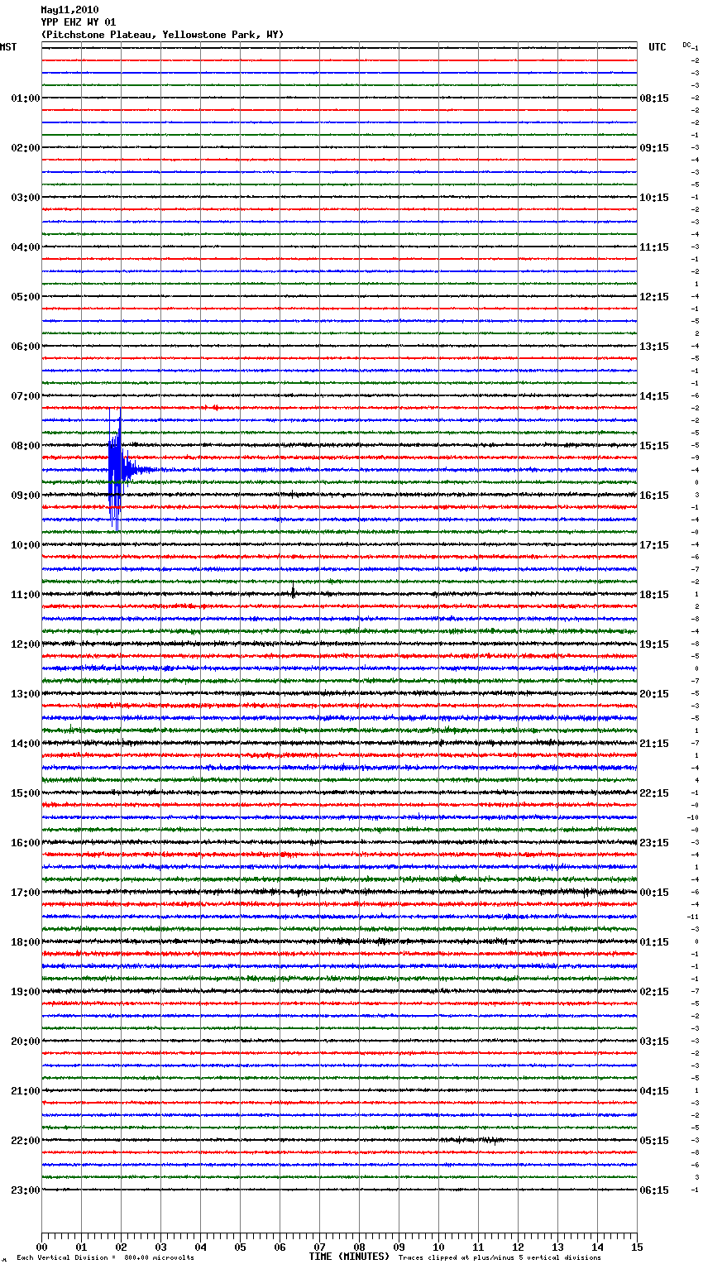Click the 15:15 UTC time label
703x1269 pixels.
pyautogui.click(x=654, y=446)
